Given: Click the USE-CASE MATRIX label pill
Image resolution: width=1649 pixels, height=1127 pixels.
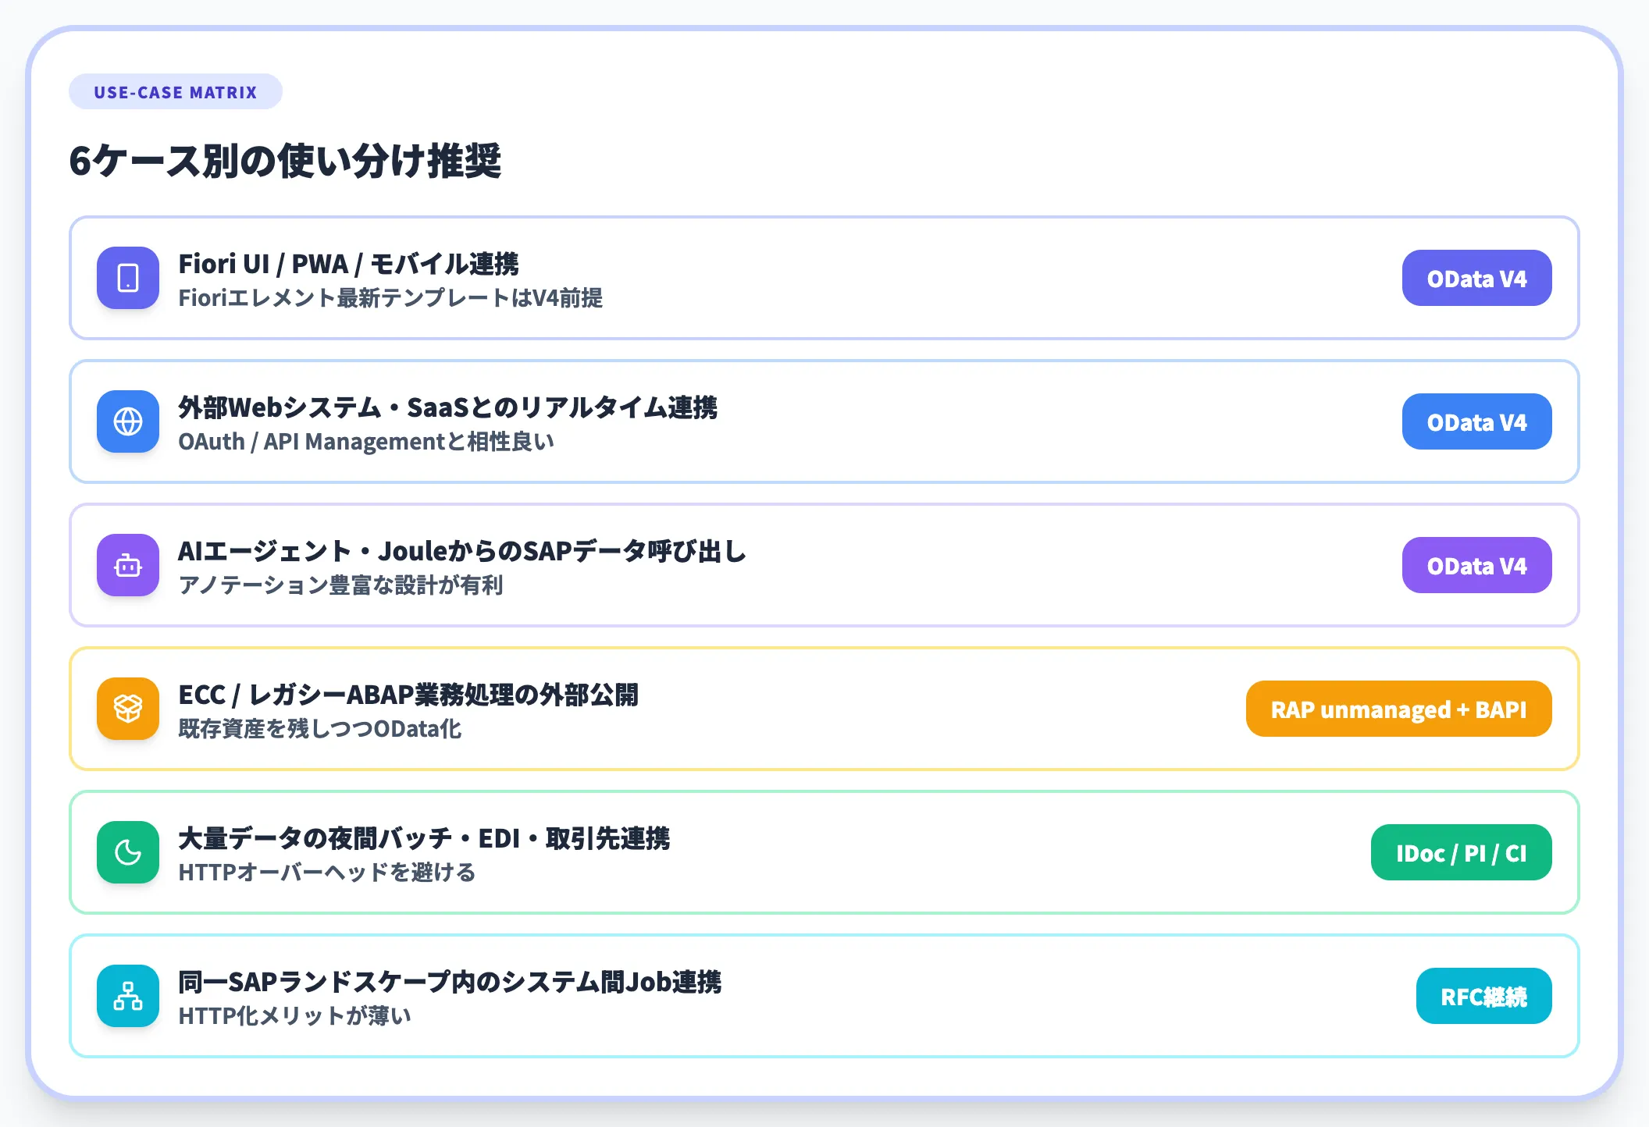Looking at the screenshot, I should [x=176, y=92].
